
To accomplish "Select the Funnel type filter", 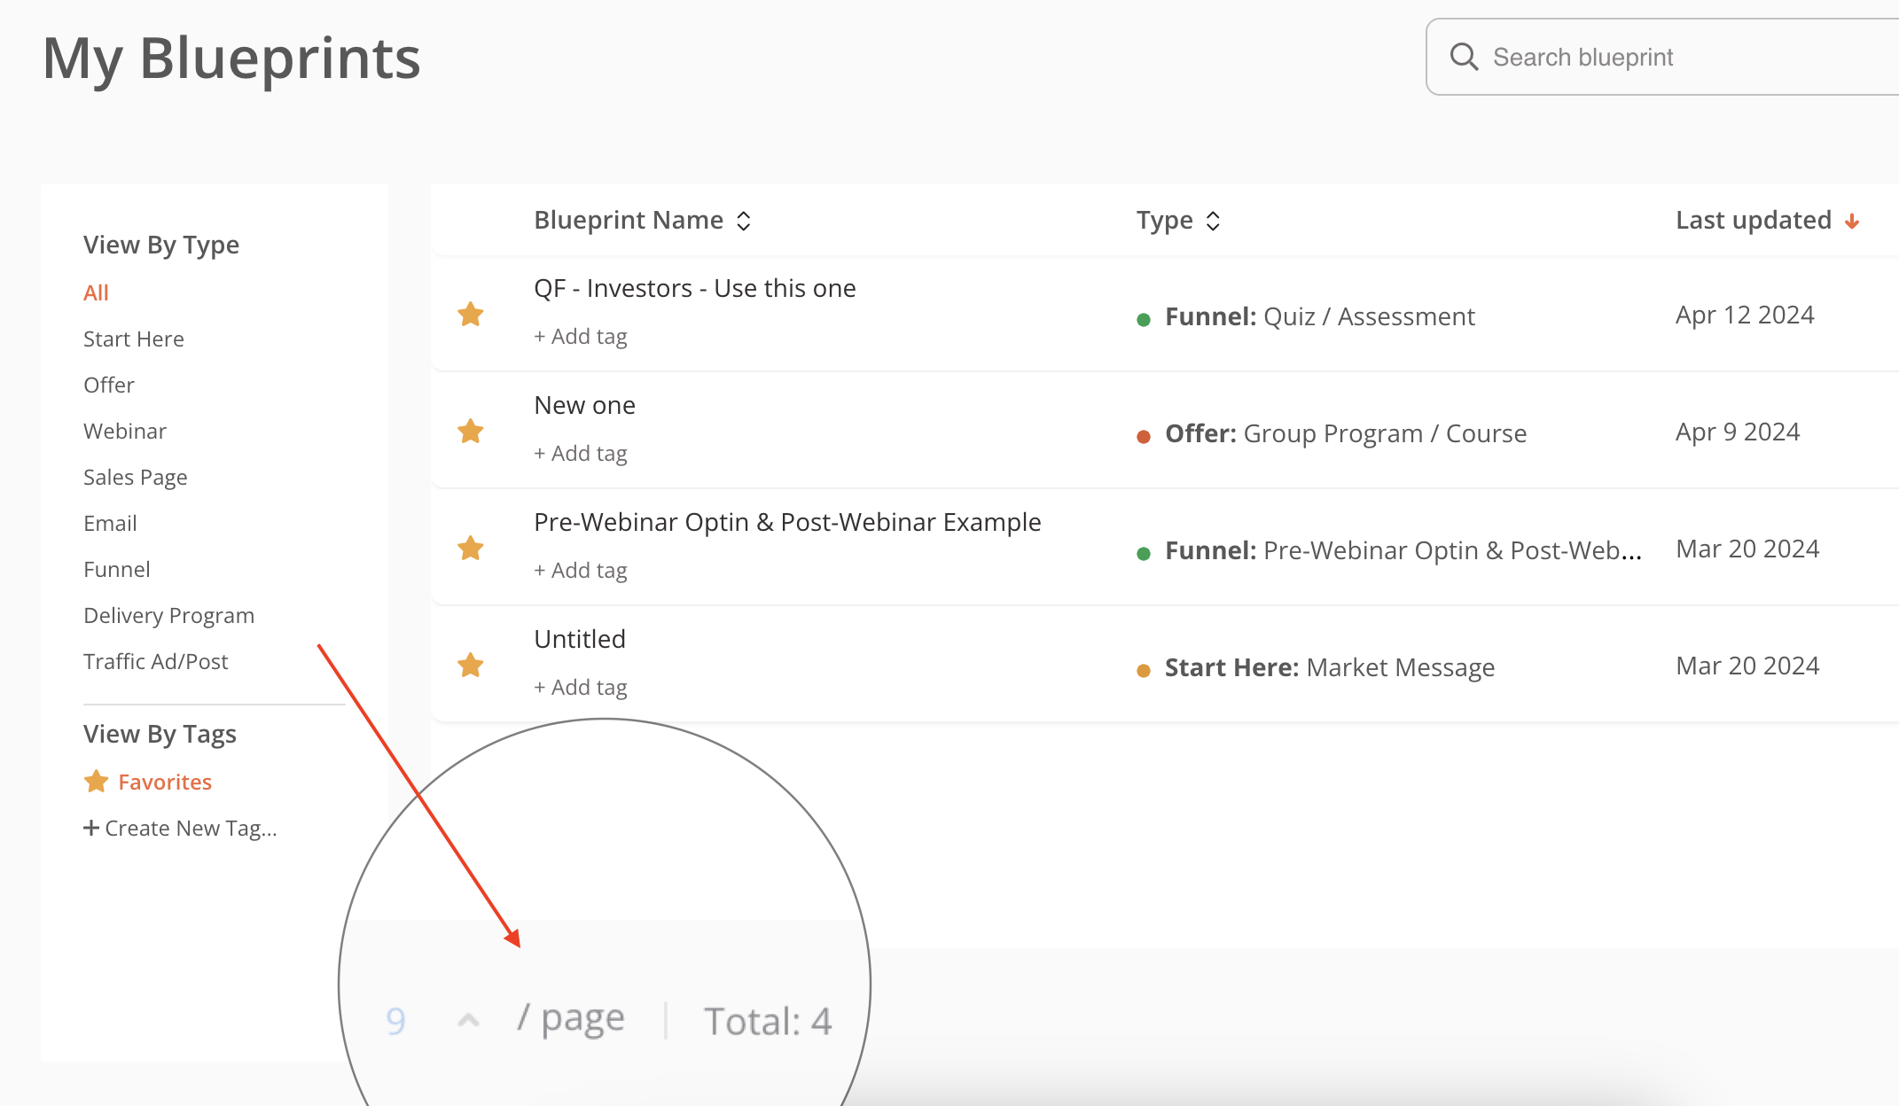I will 117,570.
